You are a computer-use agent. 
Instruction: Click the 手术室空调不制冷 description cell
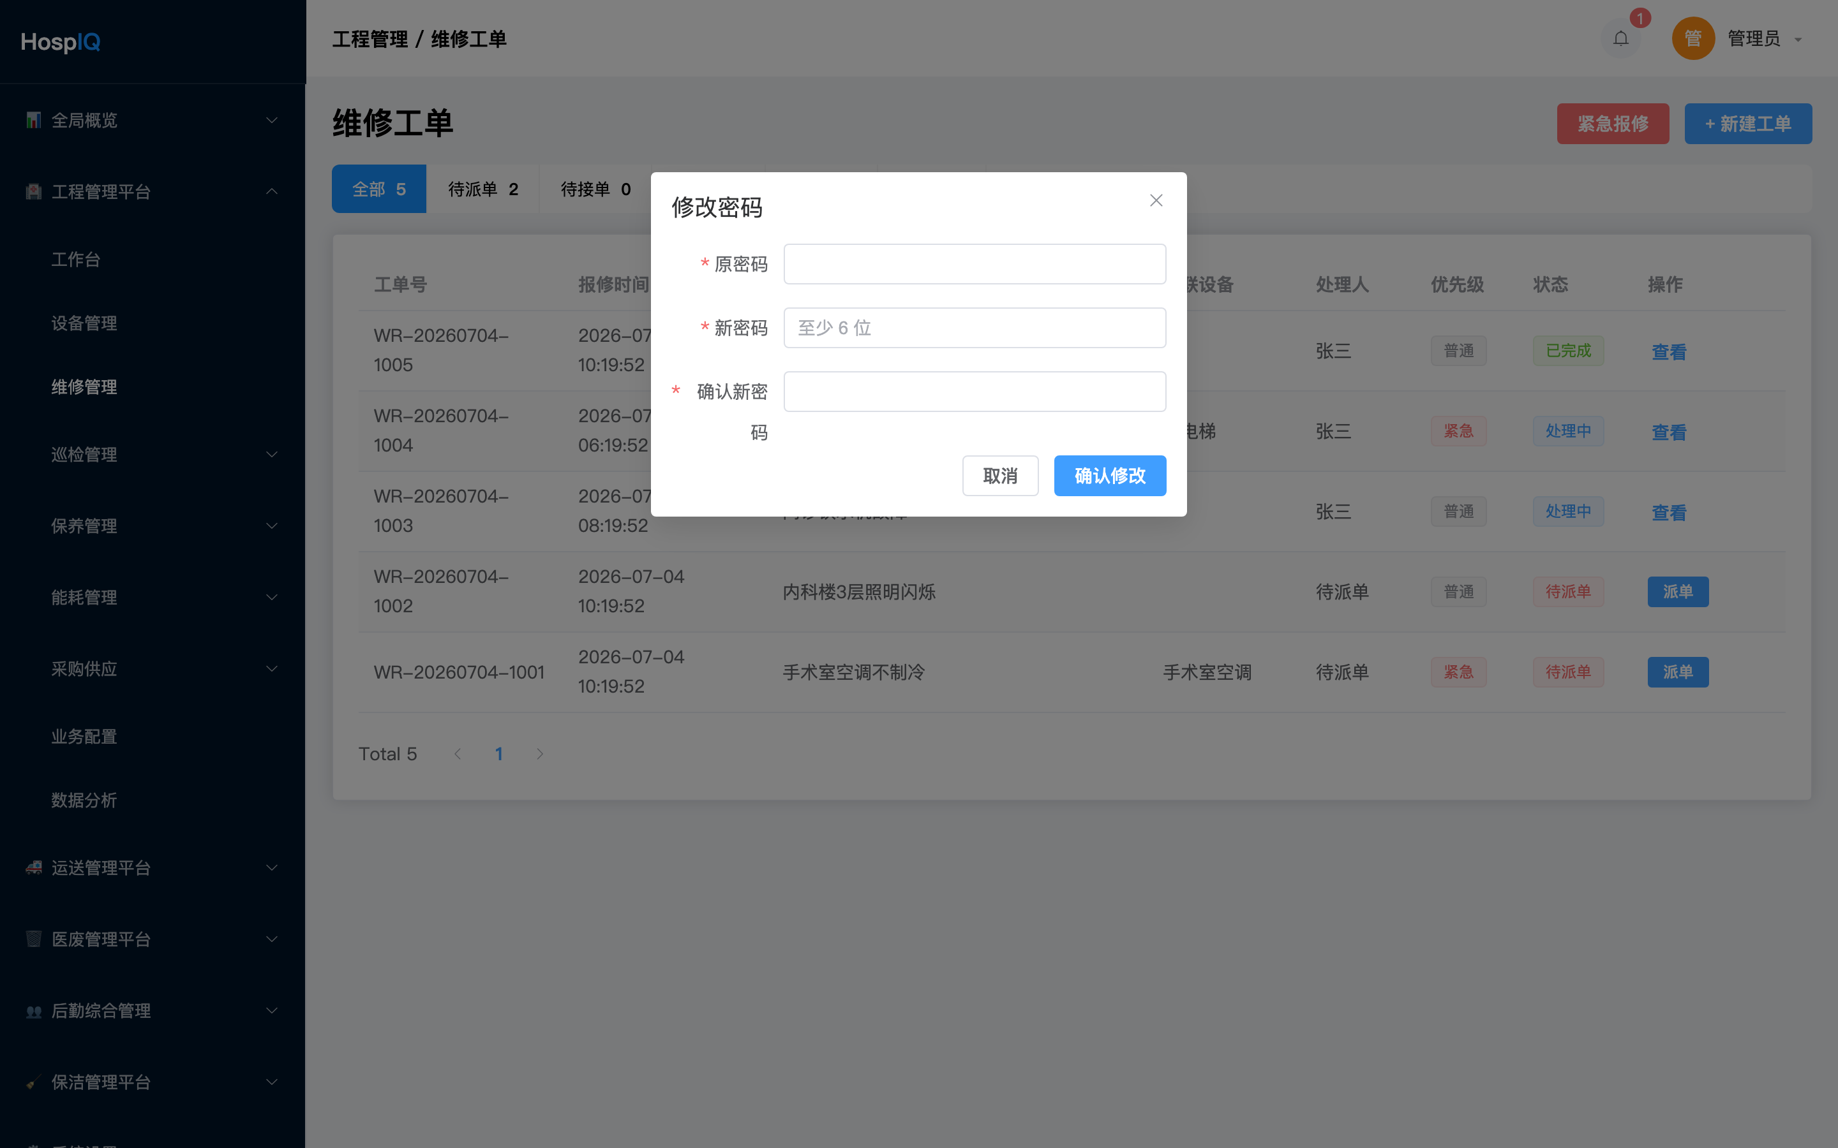(x=854, y=673)
